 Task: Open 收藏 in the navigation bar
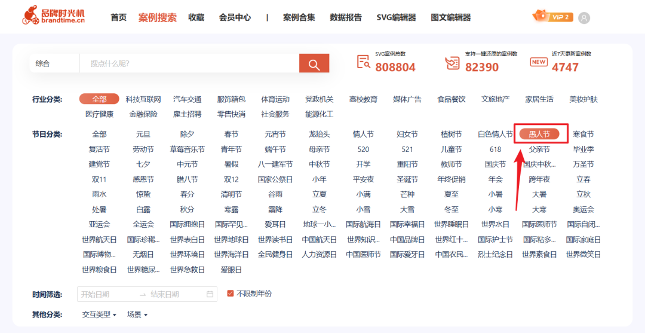(x=196, y=17)
